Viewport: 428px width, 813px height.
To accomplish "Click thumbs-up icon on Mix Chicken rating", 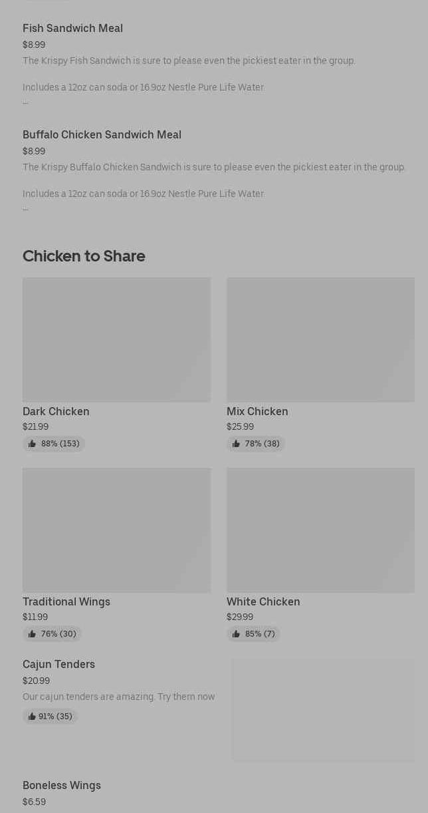I will point(236,444).
